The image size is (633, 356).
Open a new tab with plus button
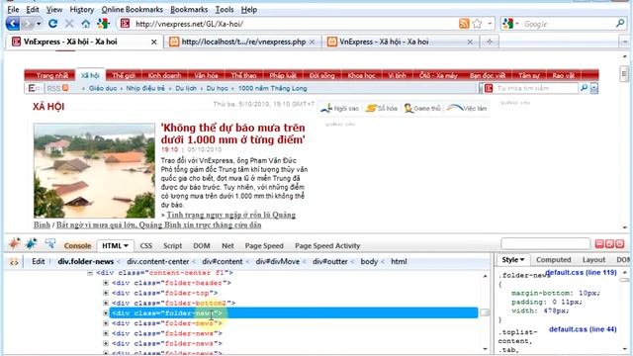tap(490, 42)
